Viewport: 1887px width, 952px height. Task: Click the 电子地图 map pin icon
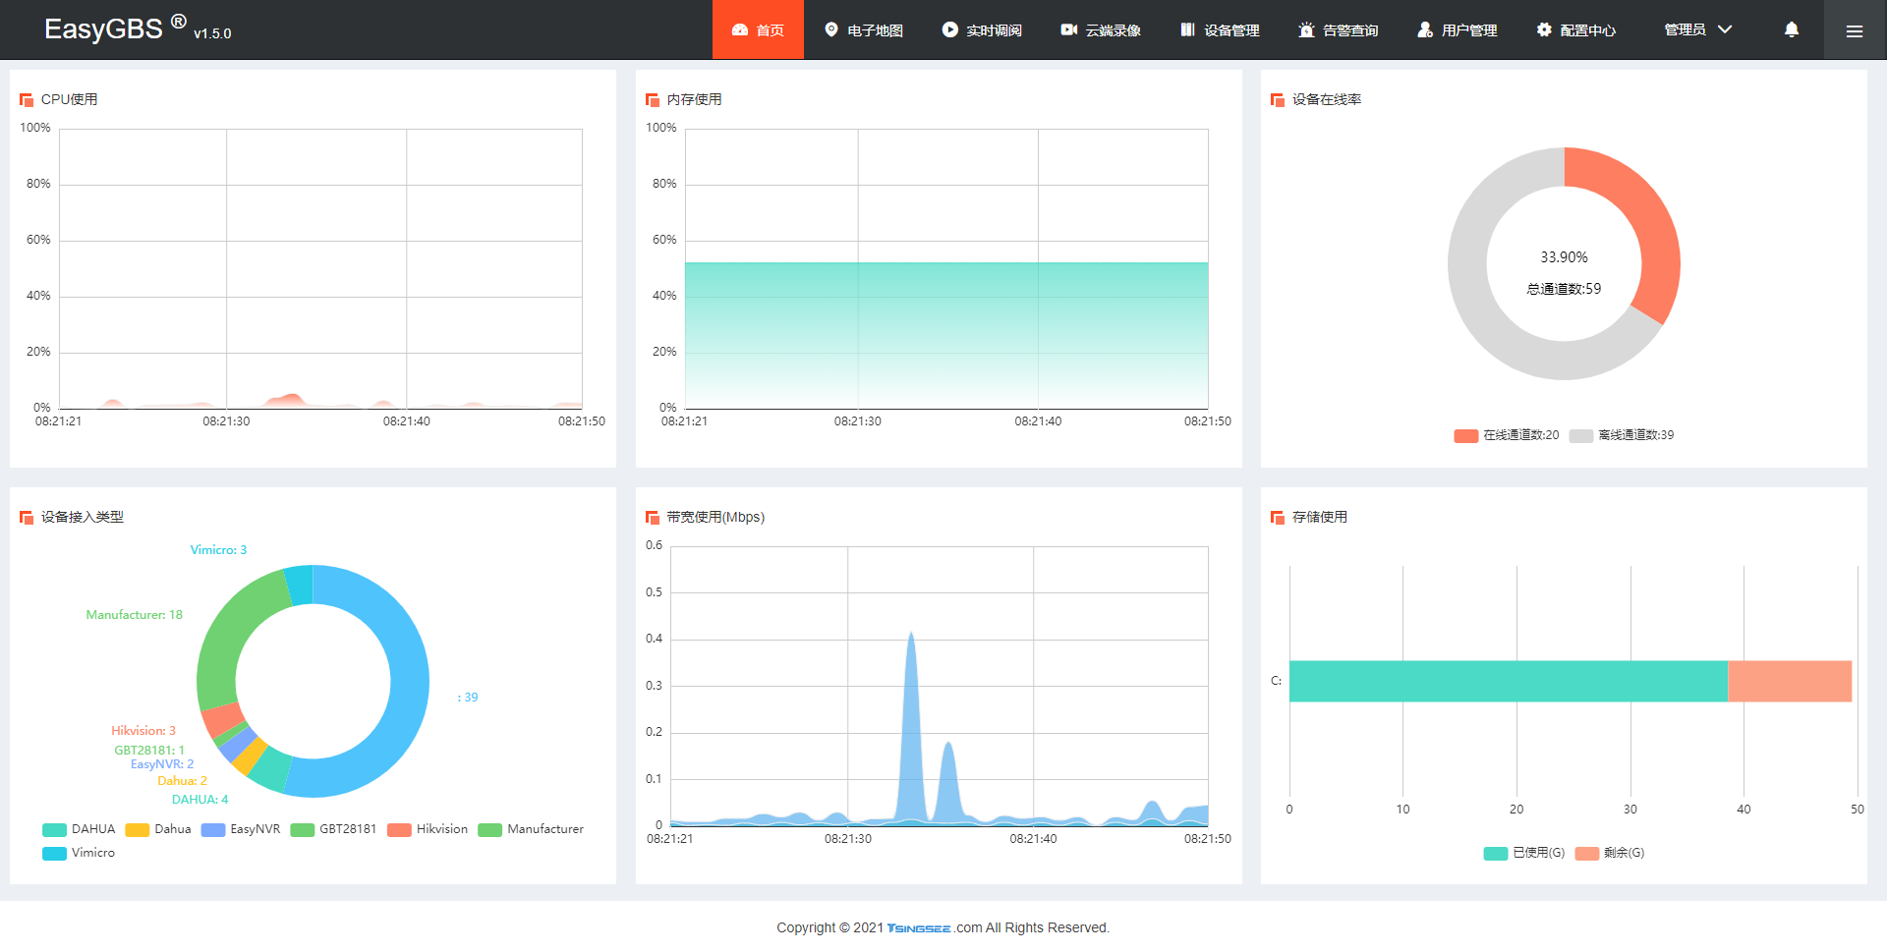pyautogui.click(x=830, y=29)
